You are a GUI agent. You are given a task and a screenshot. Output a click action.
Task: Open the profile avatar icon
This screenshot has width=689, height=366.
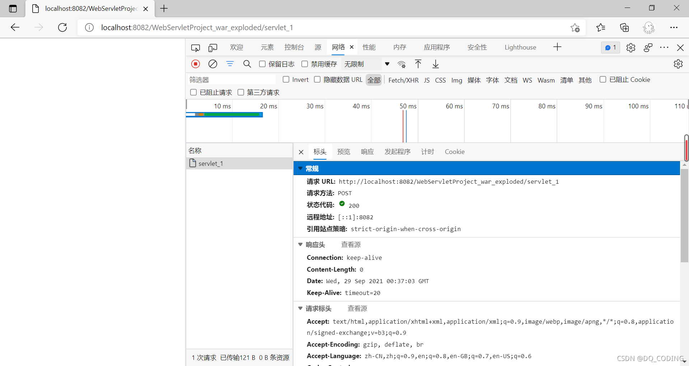click(649, 28)
